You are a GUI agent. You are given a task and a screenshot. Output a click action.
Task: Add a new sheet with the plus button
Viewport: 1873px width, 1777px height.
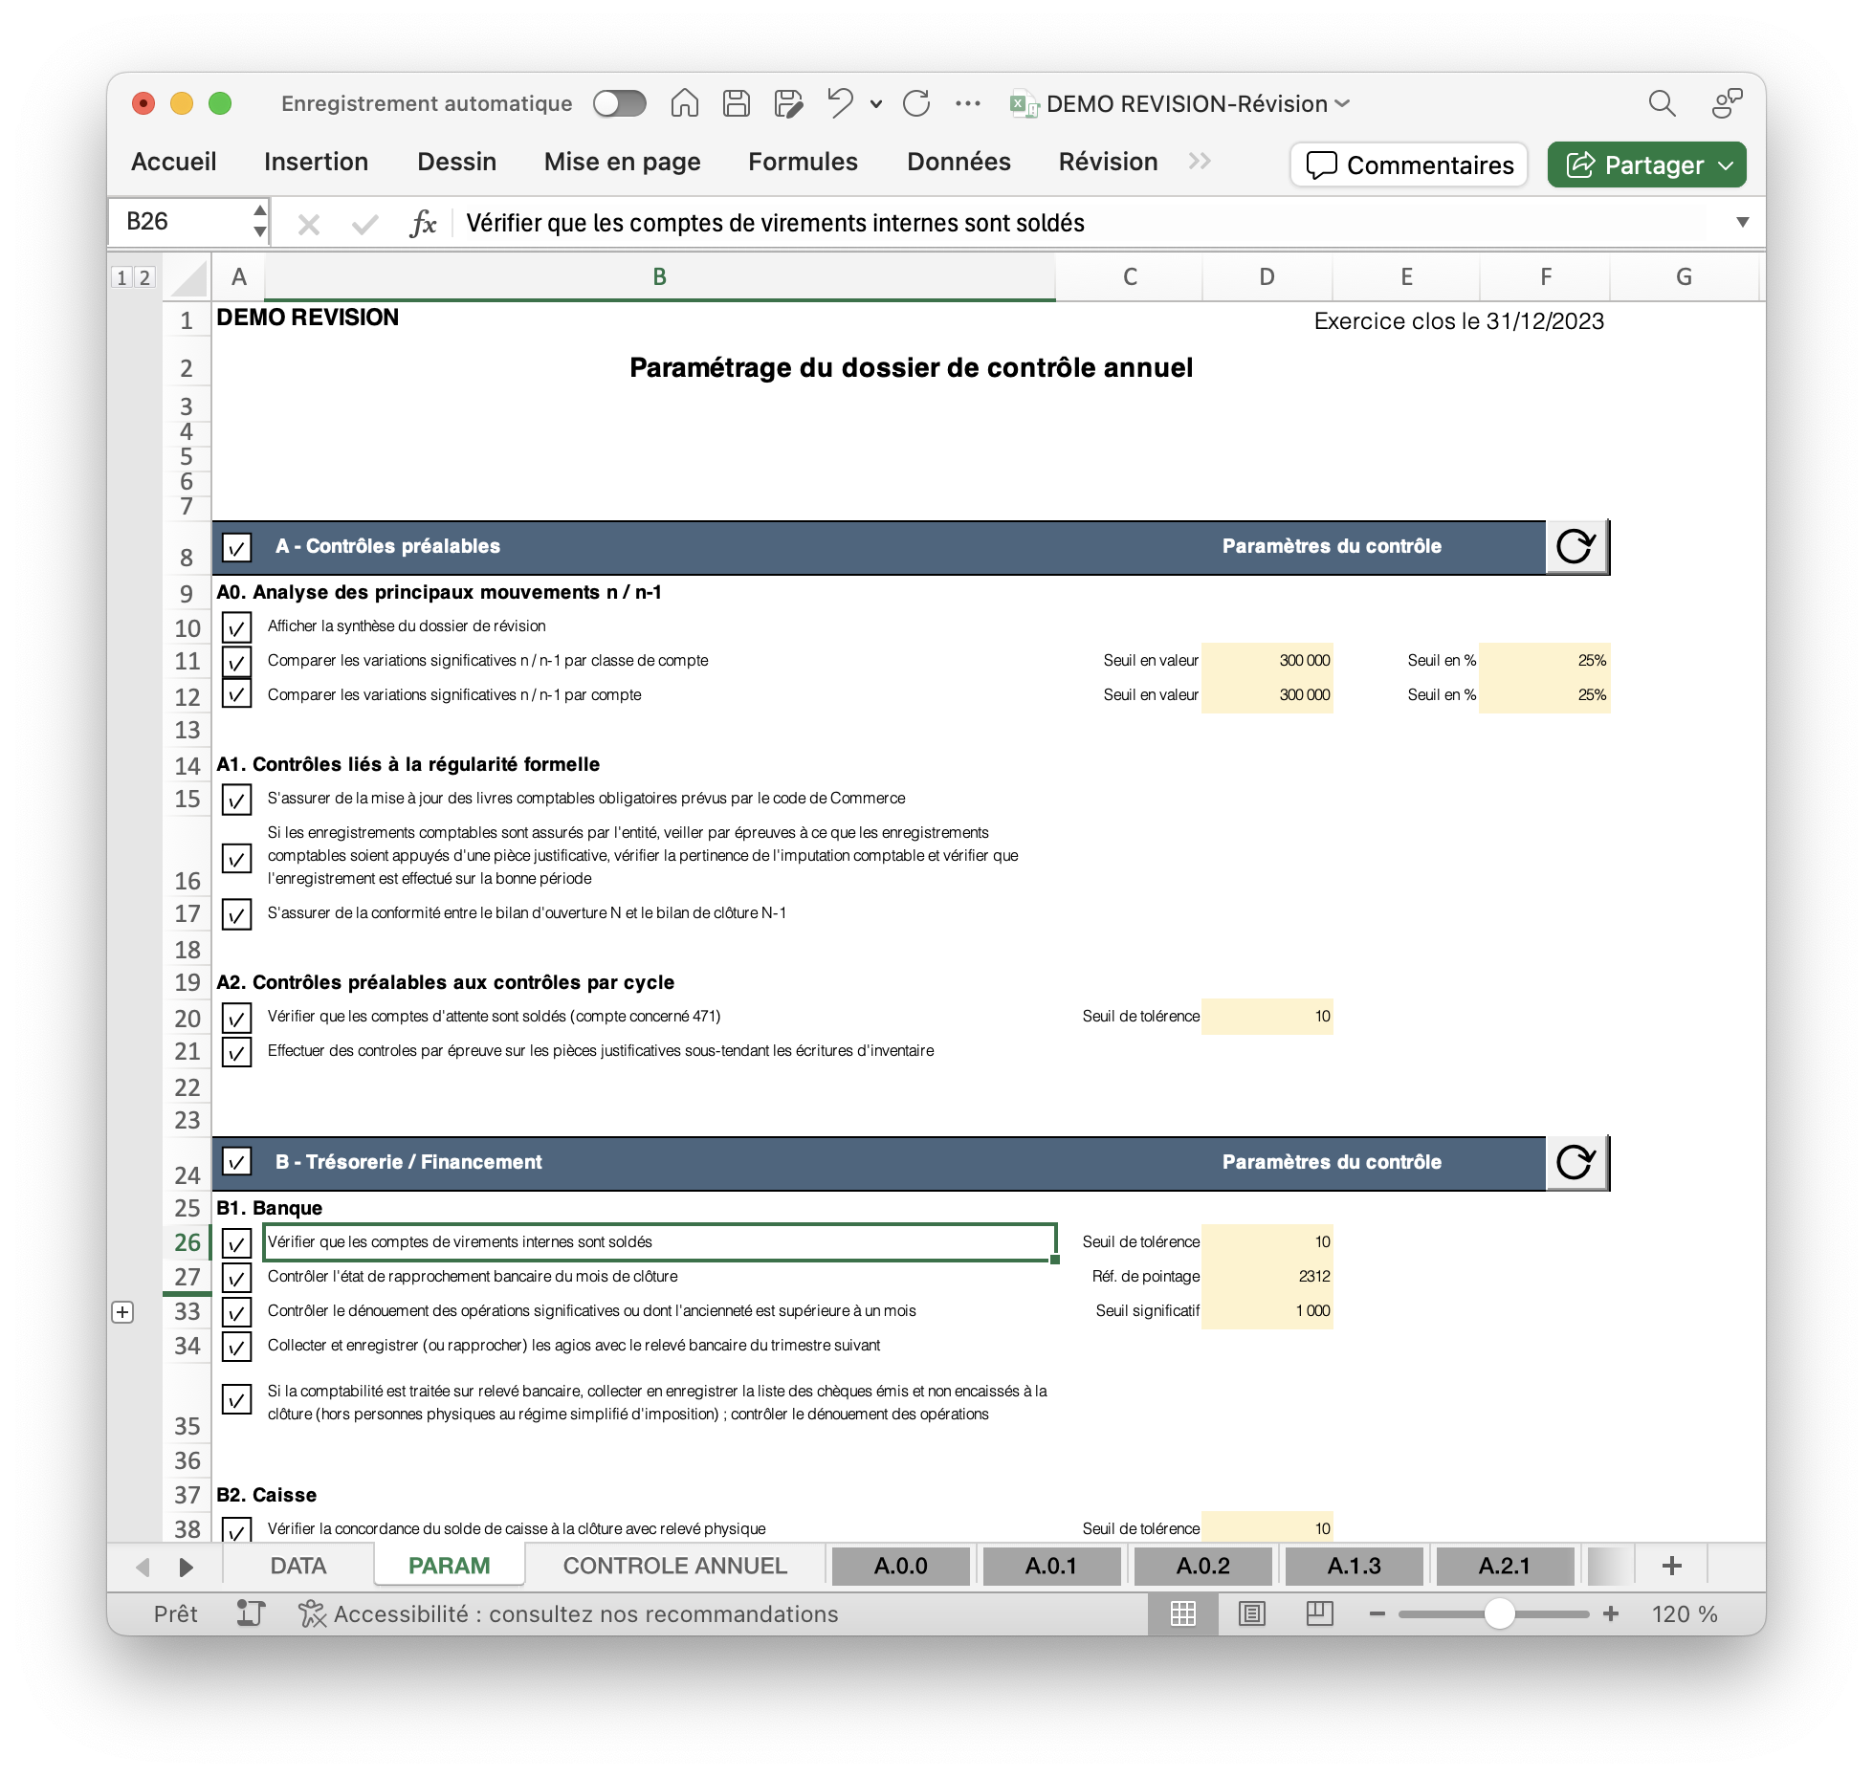click(x=1672, y=1566)
